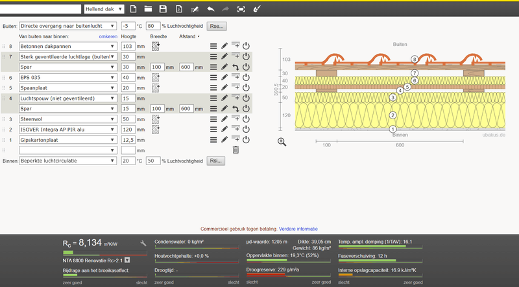Viewport: 519px width, 287px height.
Task: Open the menu for ISOVER Integra layer
Action: coord(213,130)
